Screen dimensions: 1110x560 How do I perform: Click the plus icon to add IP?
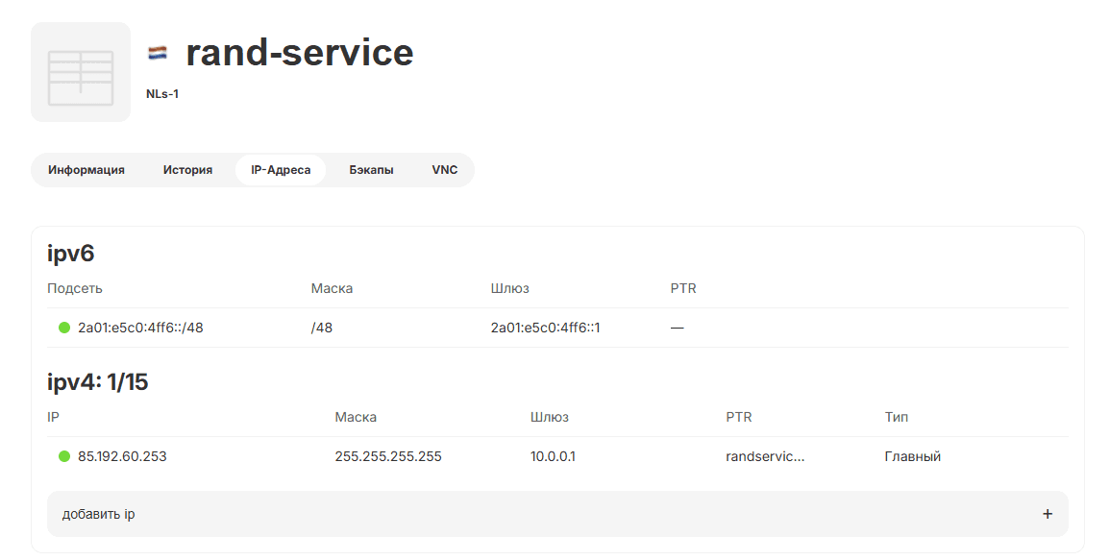click(1048, 514)
